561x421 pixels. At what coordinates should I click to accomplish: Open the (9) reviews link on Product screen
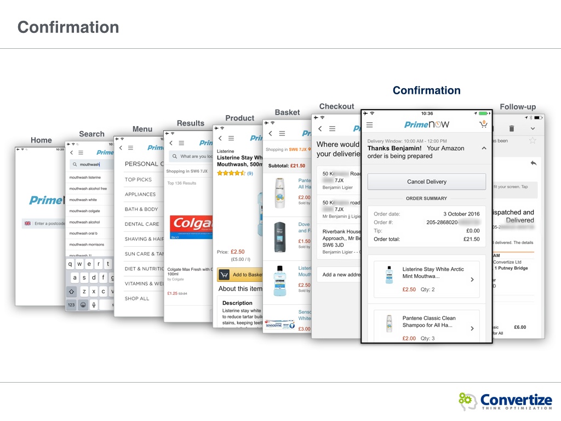coord(250,174)
